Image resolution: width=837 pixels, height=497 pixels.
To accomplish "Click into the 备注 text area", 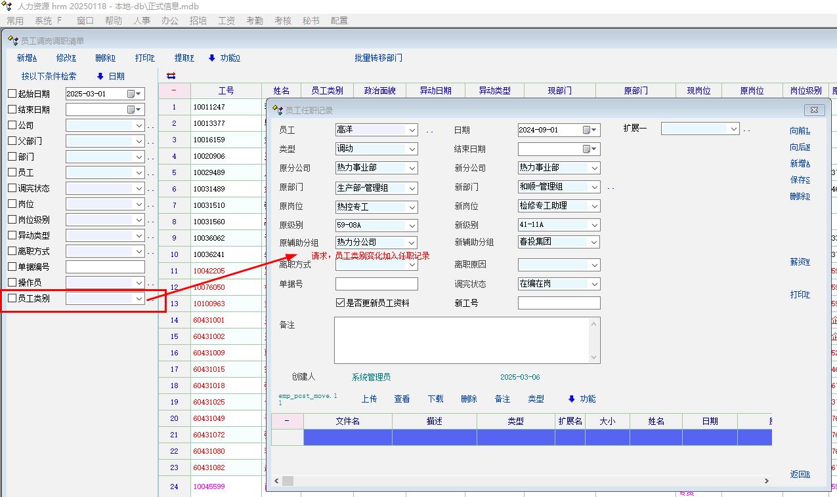I will tap(462, 340).
